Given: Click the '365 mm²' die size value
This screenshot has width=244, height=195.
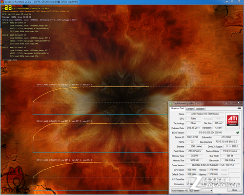Looking at the screenshot, I should click(x=218, y=123).
